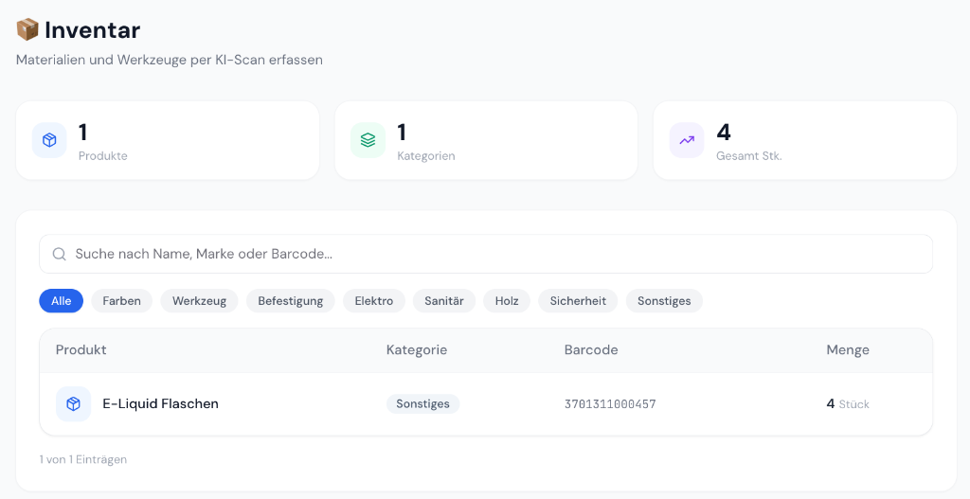
Task: Filter by Sicherheit category
Action: click(578, 301)
